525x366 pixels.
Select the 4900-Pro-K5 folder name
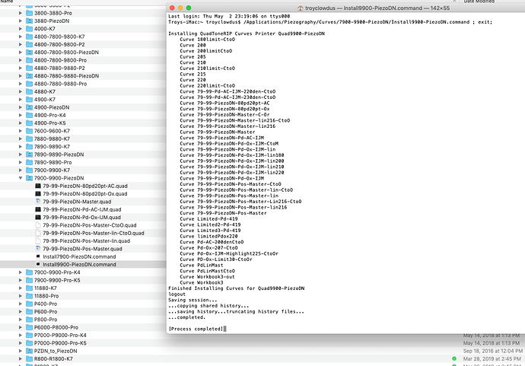[x=50, y=123]
